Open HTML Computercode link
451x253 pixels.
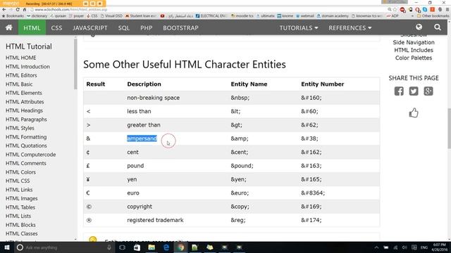click(30, 155)
